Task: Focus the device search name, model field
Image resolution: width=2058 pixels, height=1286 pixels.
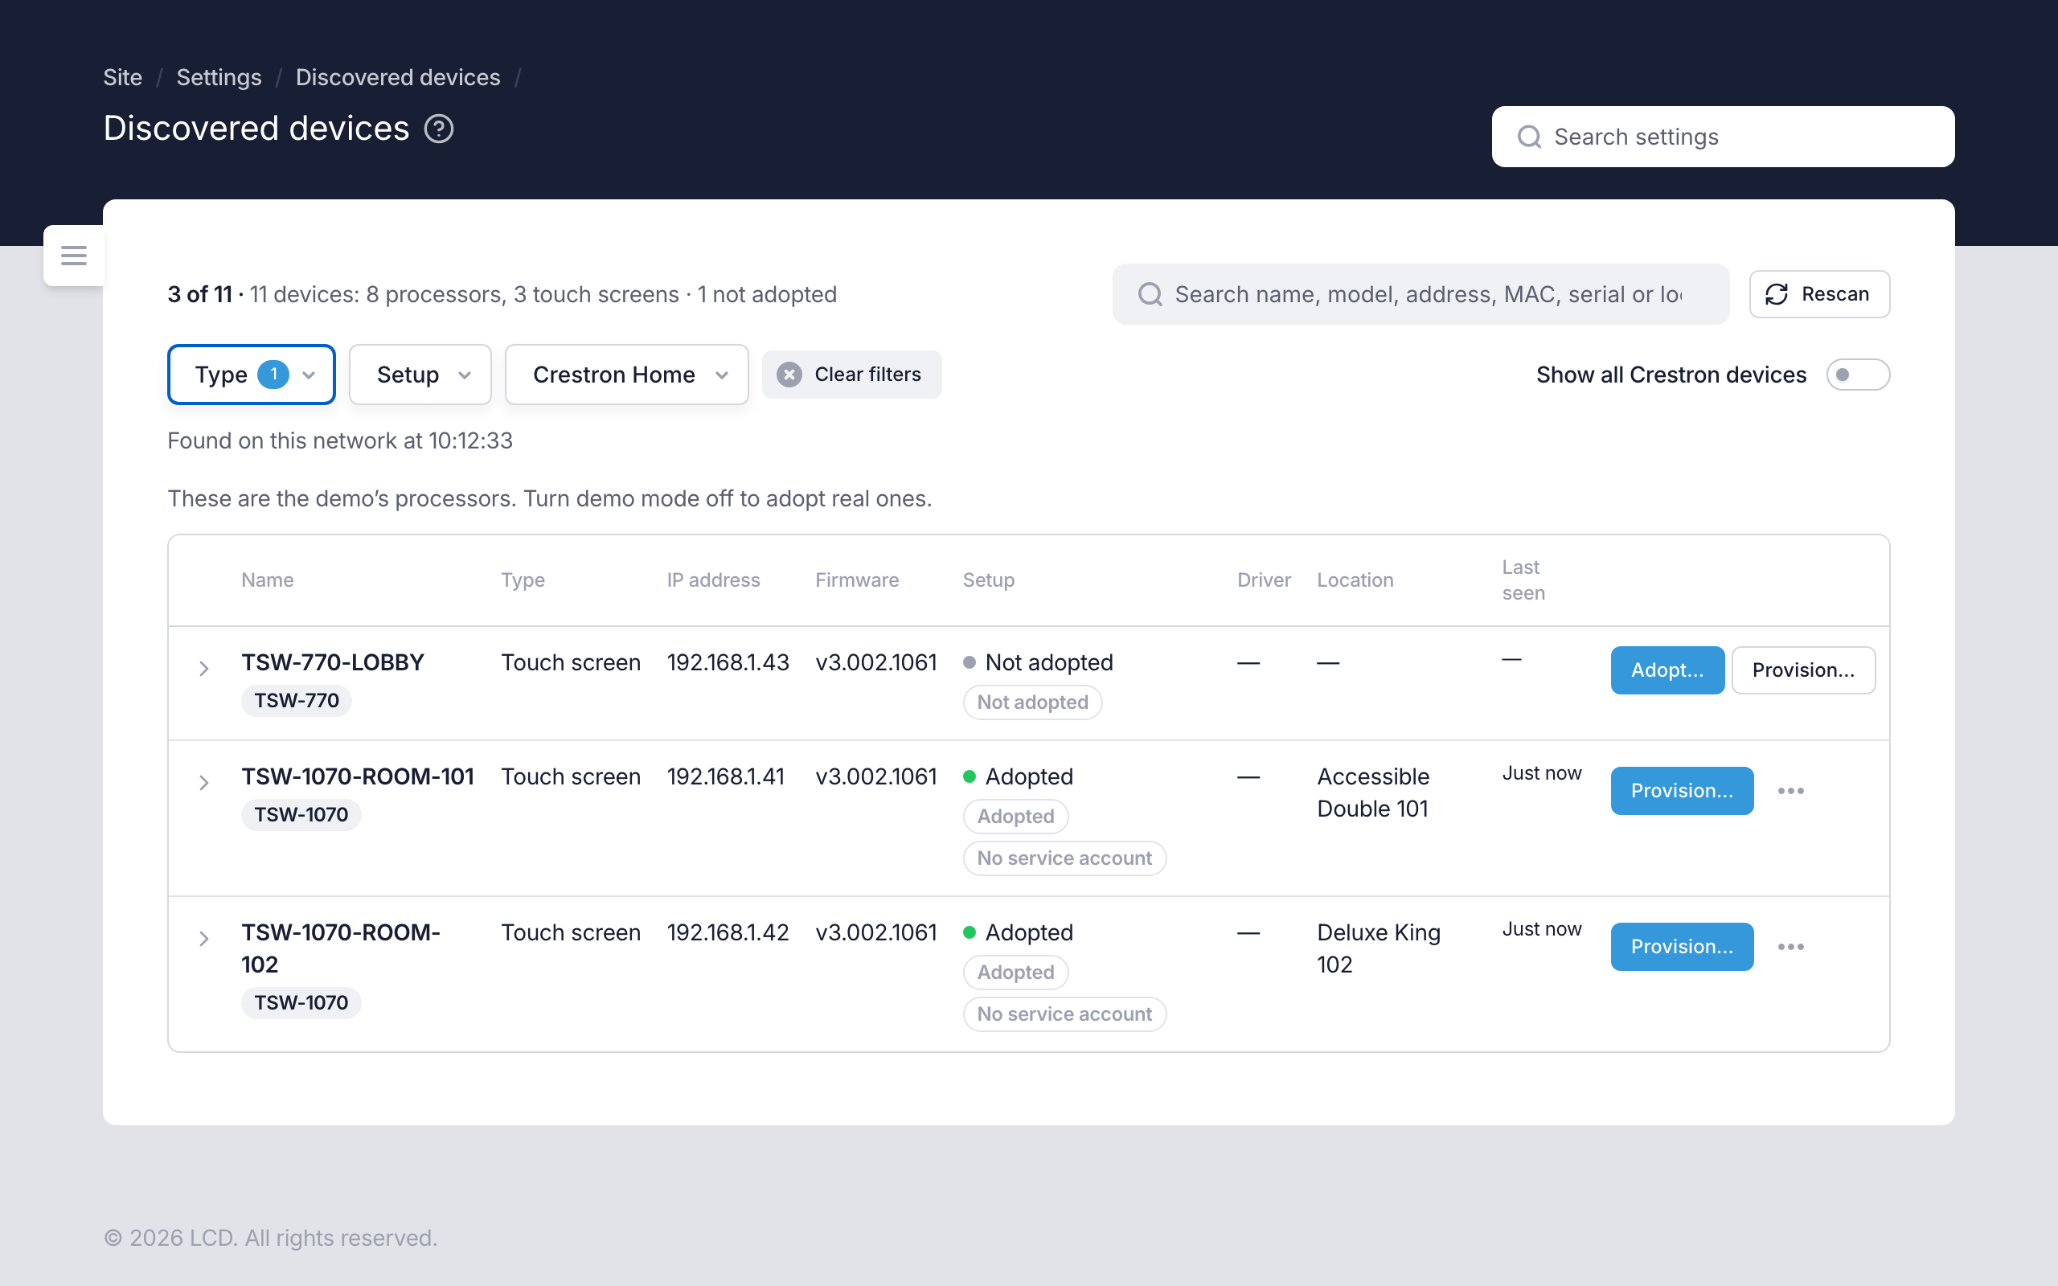Action: coord(1421,294)
